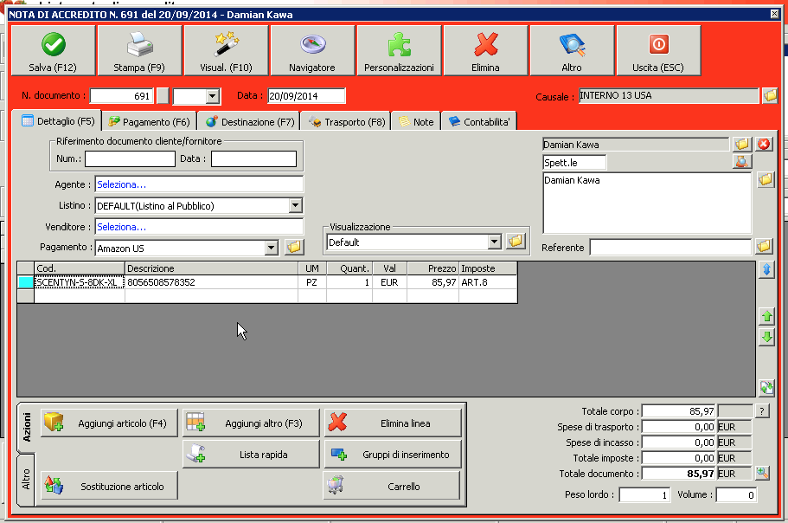This screenshot has width=788, height=523.
Task: Click the Spett.le title field
Action: [574, 163]
